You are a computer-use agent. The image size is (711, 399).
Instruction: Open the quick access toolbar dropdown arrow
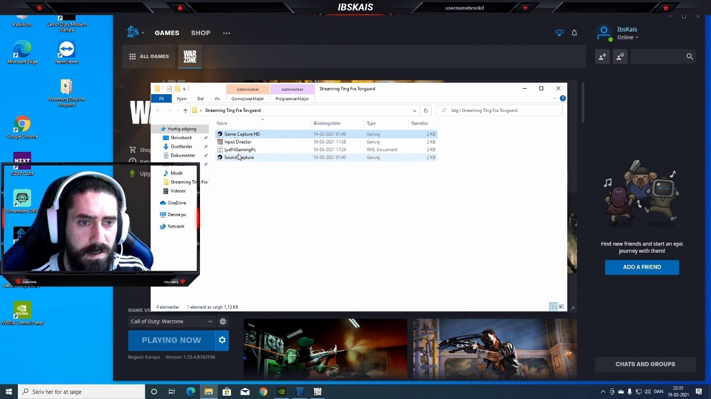point(184,89)
